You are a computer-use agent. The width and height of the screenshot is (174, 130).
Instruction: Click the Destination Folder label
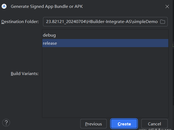(20, 22)
